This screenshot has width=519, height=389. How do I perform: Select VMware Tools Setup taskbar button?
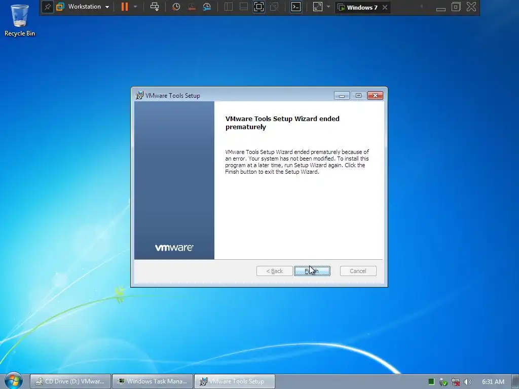pos(234,381)
